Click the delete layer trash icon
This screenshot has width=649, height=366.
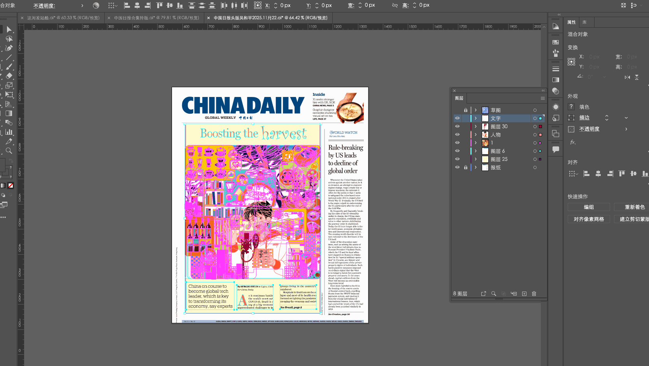click(534, 294)
